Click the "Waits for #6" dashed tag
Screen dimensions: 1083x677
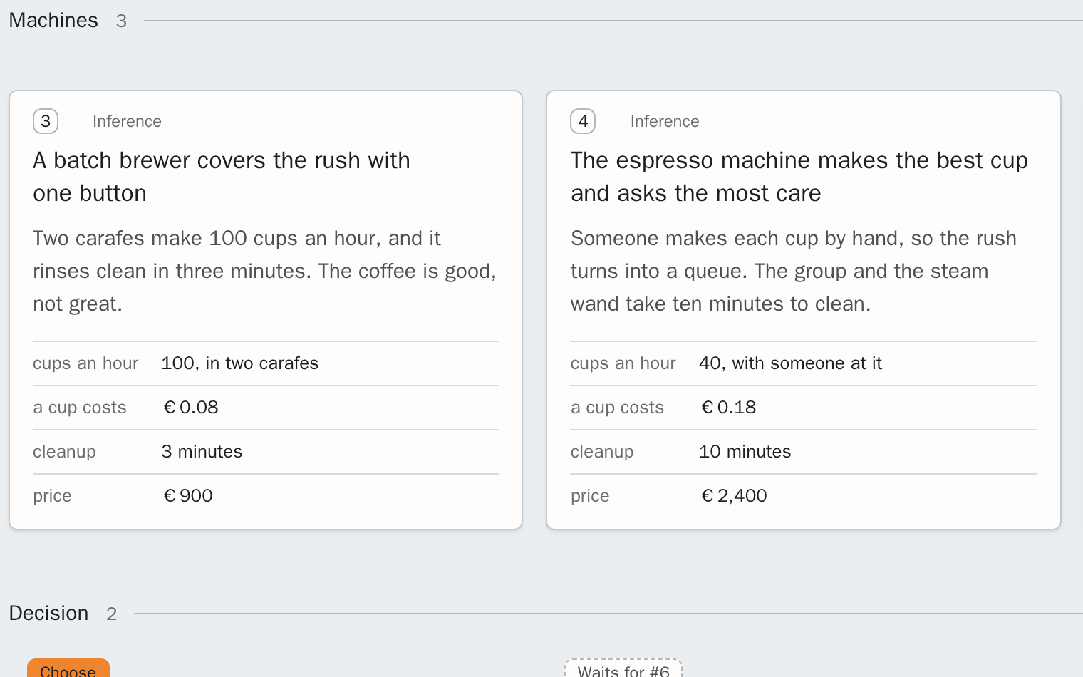(623, 669)
